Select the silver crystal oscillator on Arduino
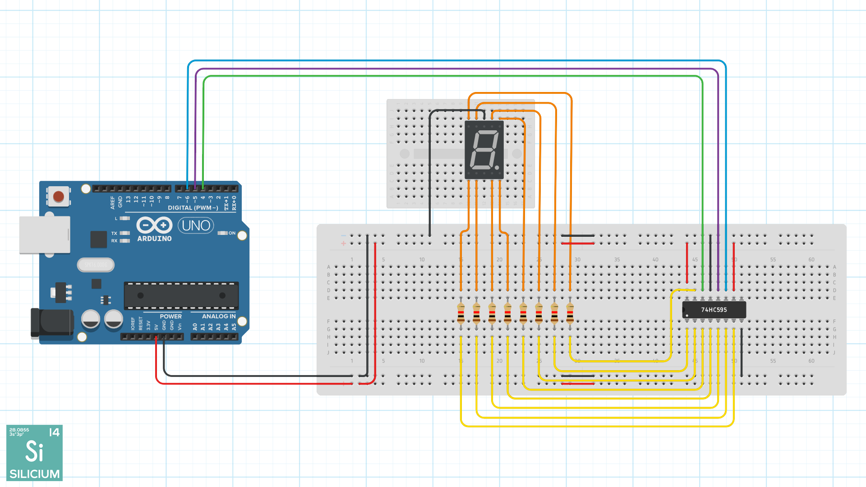 point(96,265)
